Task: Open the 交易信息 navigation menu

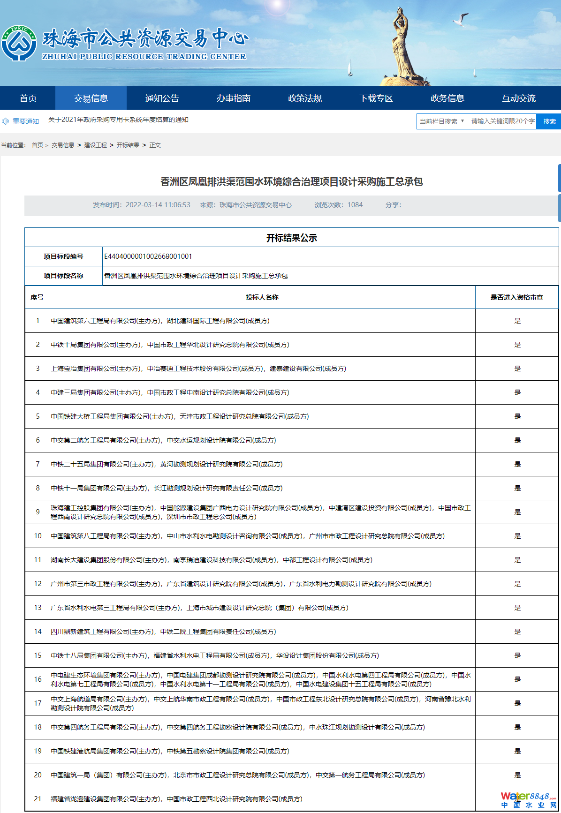Action: point(91,98)
